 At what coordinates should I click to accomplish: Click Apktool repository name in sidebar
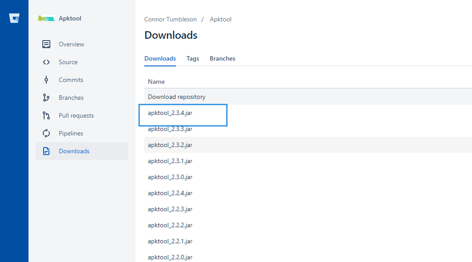coord(70,18)
